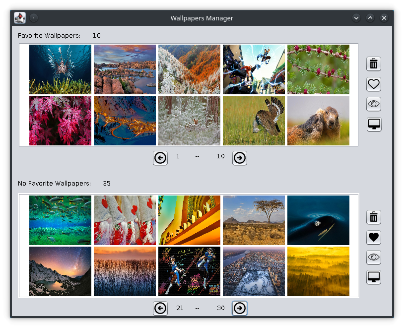Viewport: 404px width, 328px height.
Task: Open window options with the down-chevron button
Action: pos(356,17)
